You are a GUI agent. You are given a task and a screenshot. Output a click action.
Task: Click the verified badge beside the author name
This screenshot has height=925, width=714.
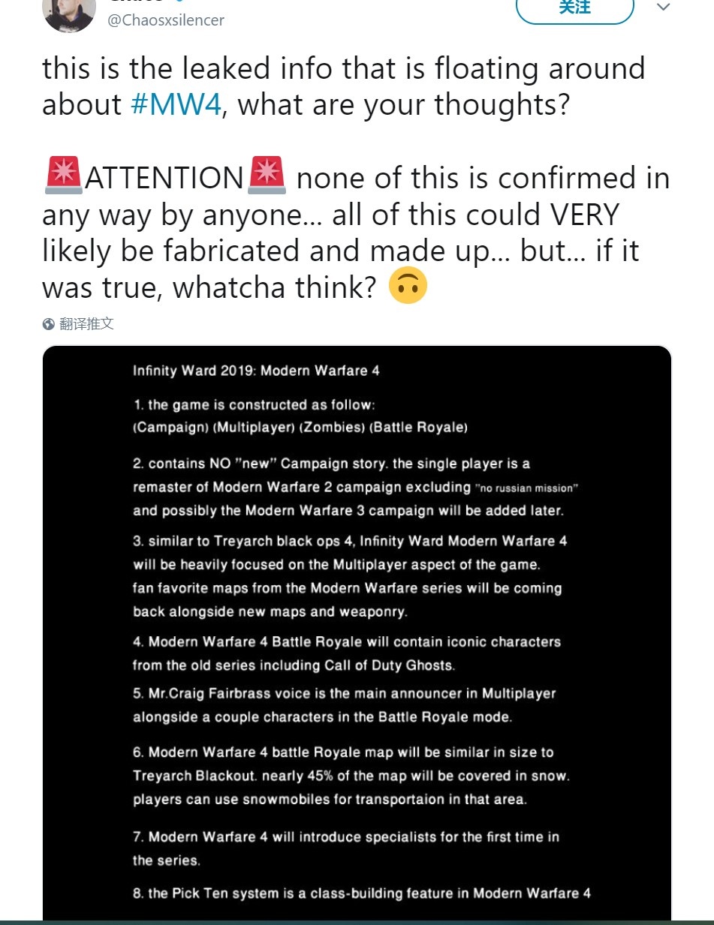click(x=179, y=2)
